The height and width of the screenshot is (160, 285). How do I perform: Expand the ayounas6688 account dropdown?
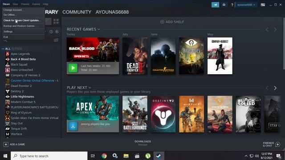click(x=246, y=5)
